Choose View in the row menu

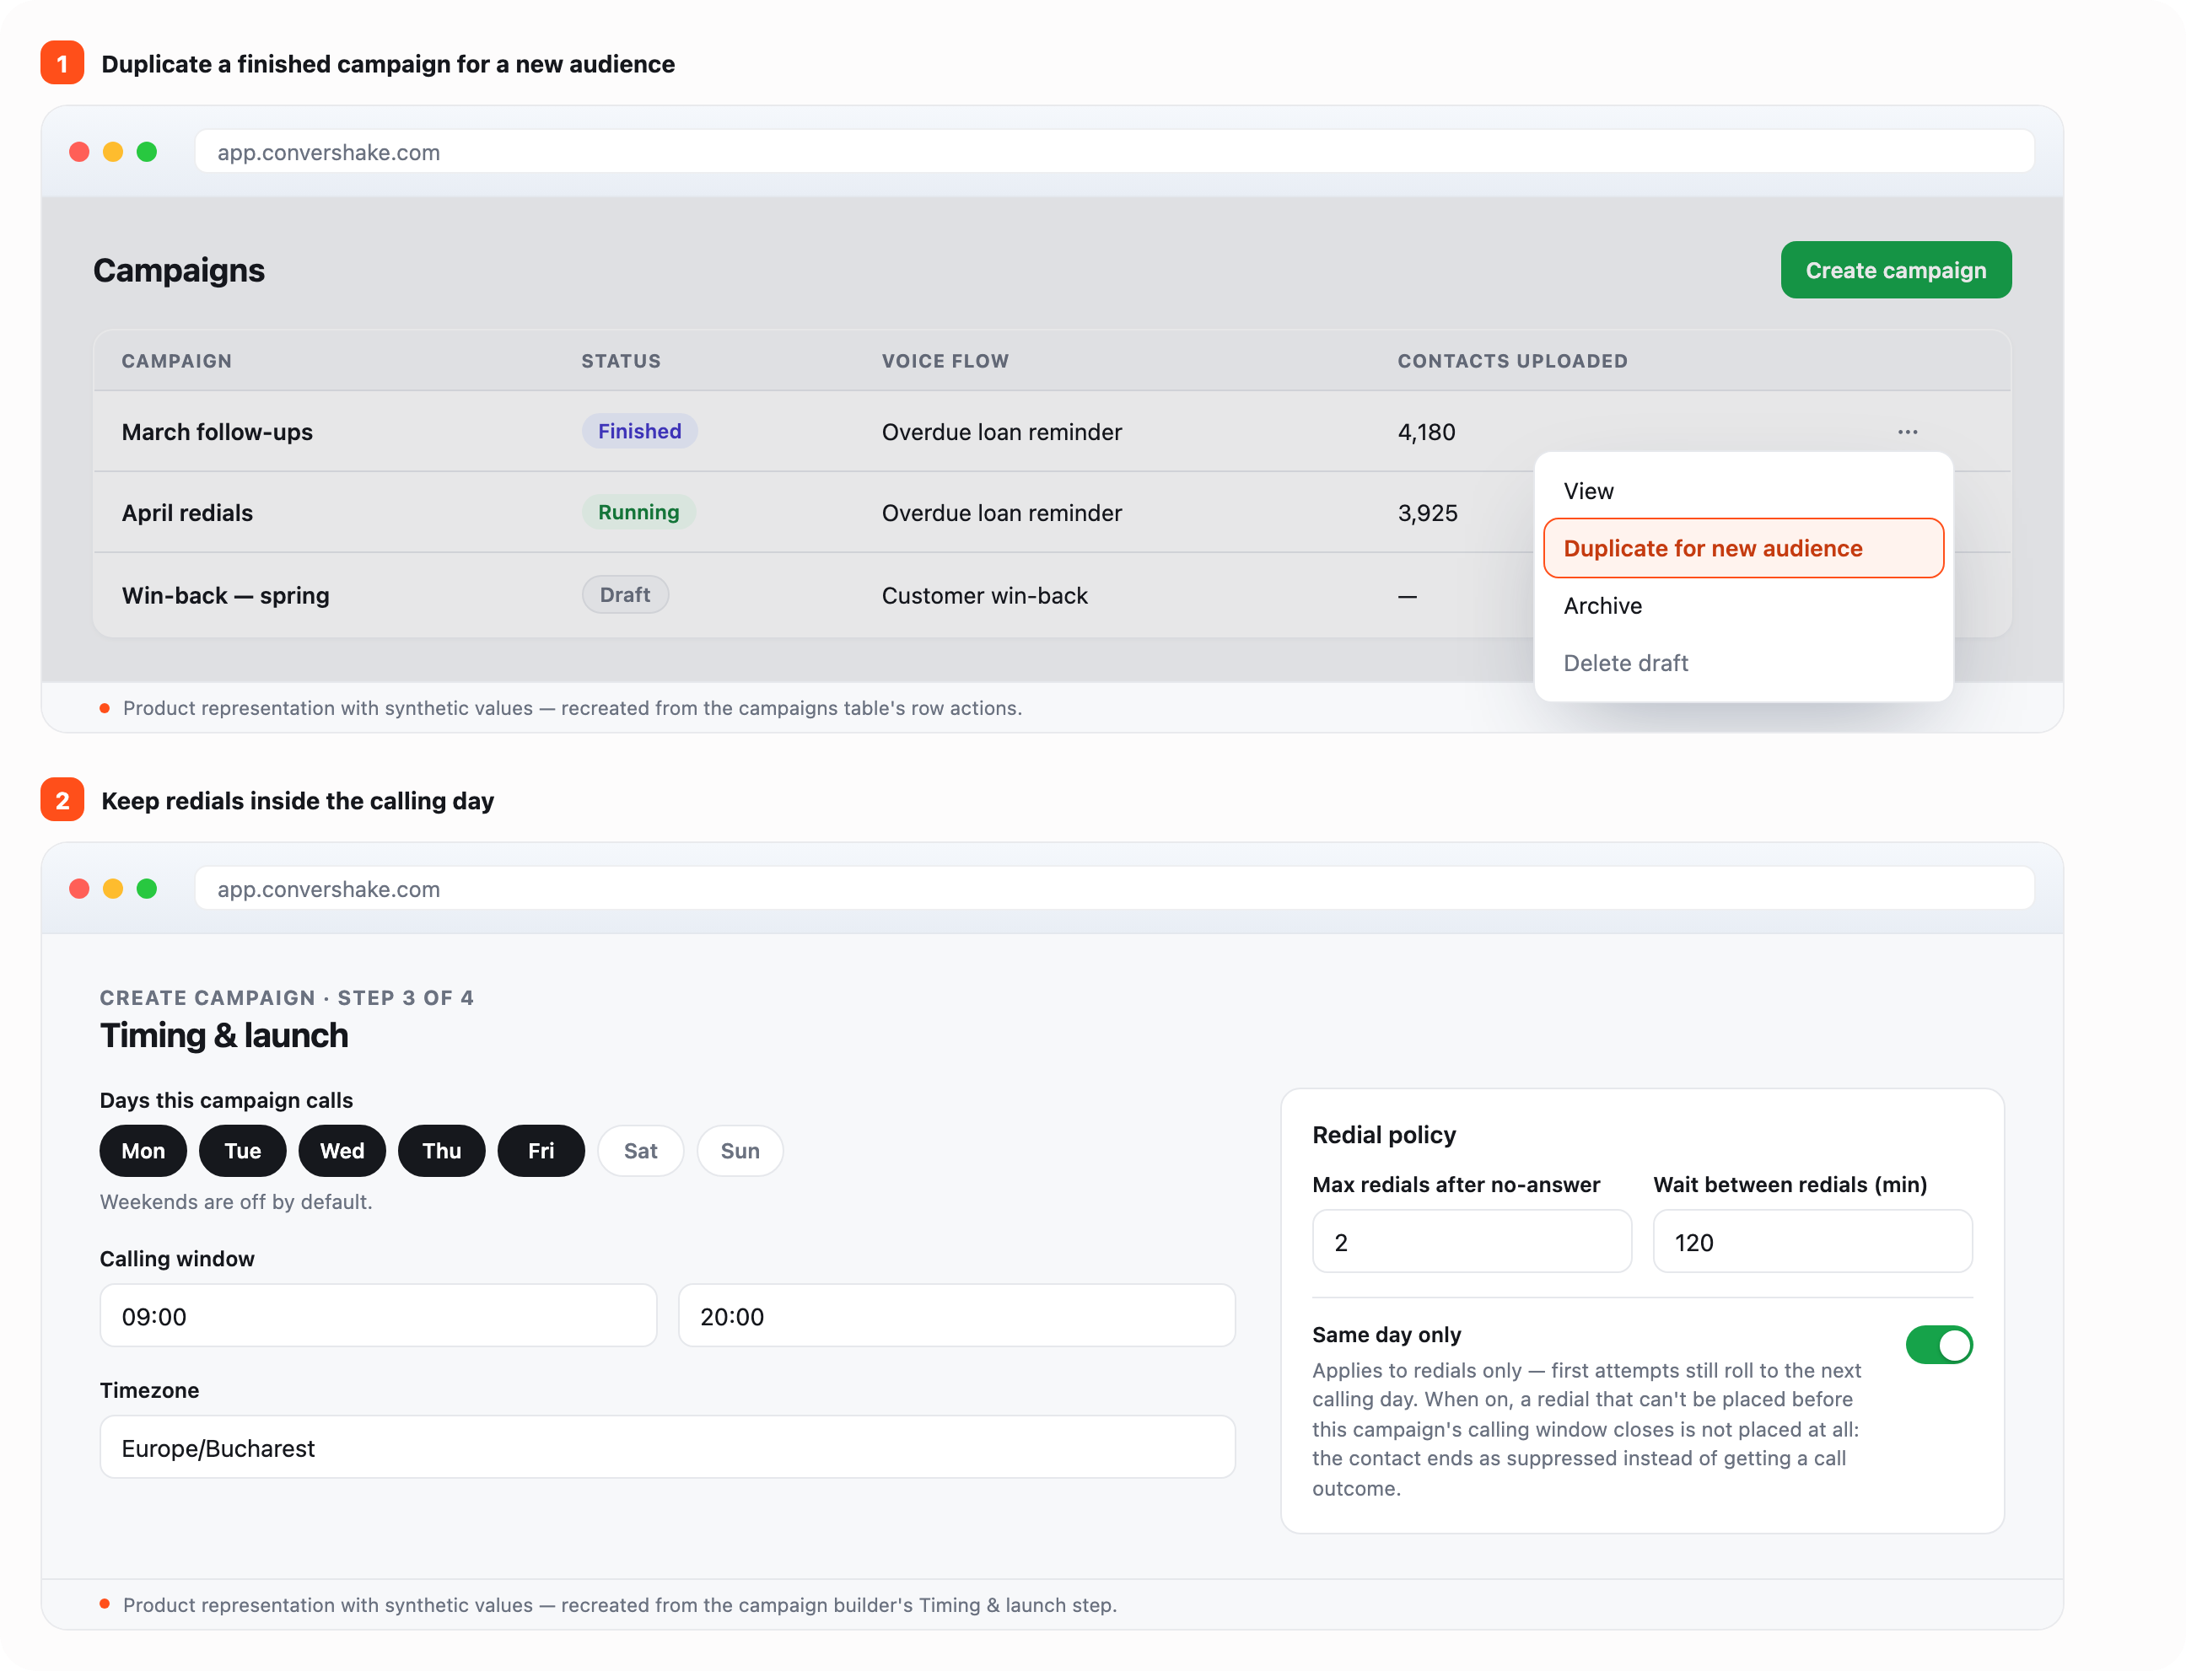tap(1743, 492)
